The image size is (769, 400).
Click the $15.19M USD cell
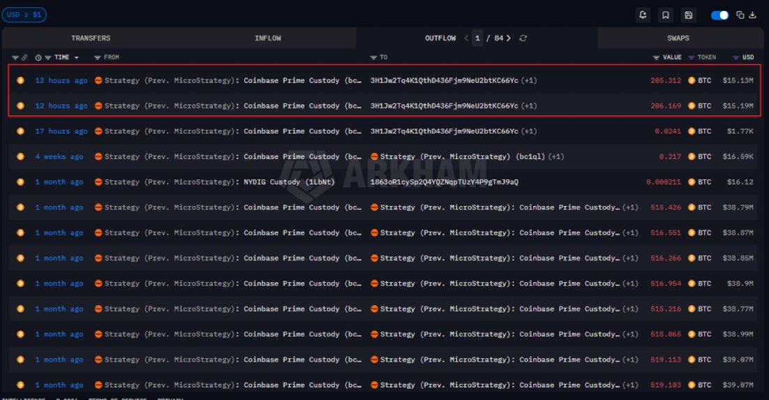[738, 106]
